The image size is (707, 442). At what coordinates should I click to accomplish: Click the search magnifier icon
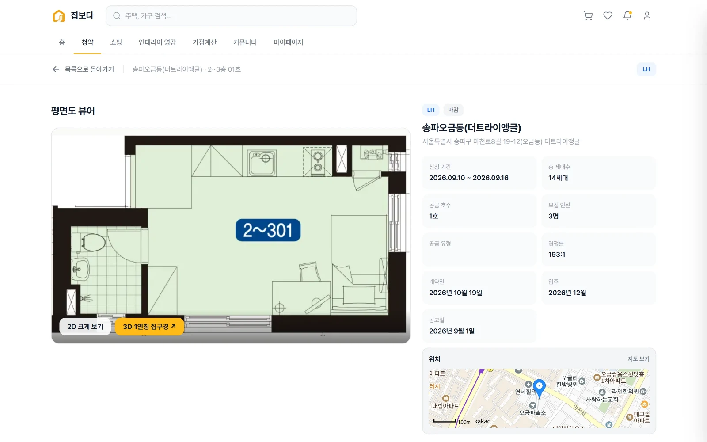pos(117,16)
